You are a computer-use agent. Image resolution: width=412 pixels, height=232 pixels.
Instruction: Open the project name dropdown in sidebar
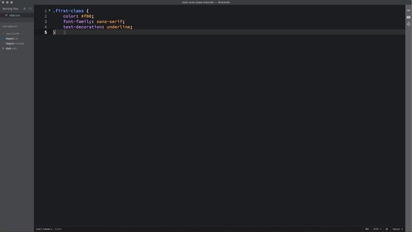coord(11,26)
